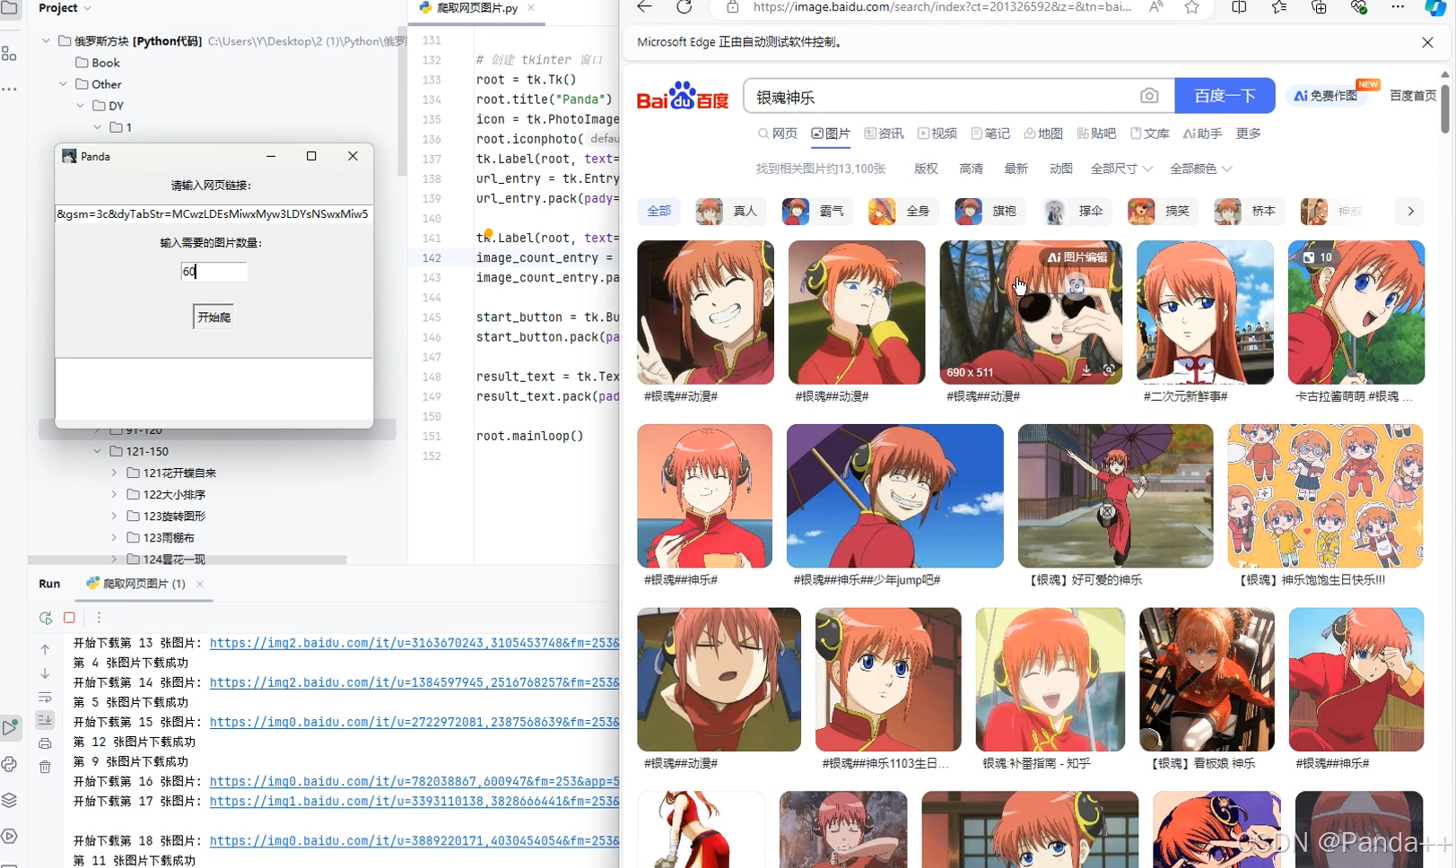Switch to 地图 tab on Baidu
The width and height of the screenshot is (1456, 868).
click(1043, 134)
